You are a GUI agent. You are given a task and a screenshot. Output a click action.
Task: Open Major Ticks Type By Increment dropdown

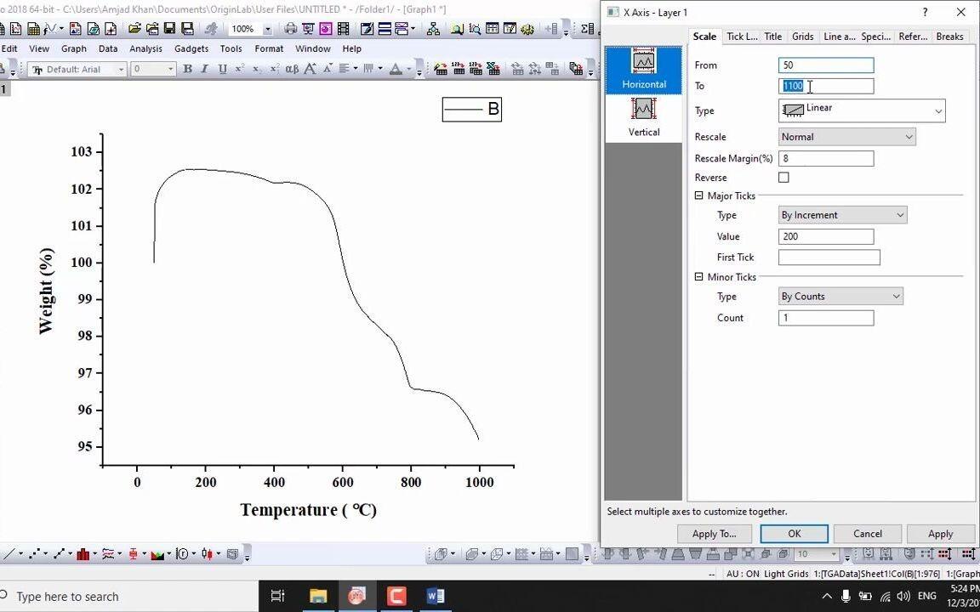[x=842, y=215]
